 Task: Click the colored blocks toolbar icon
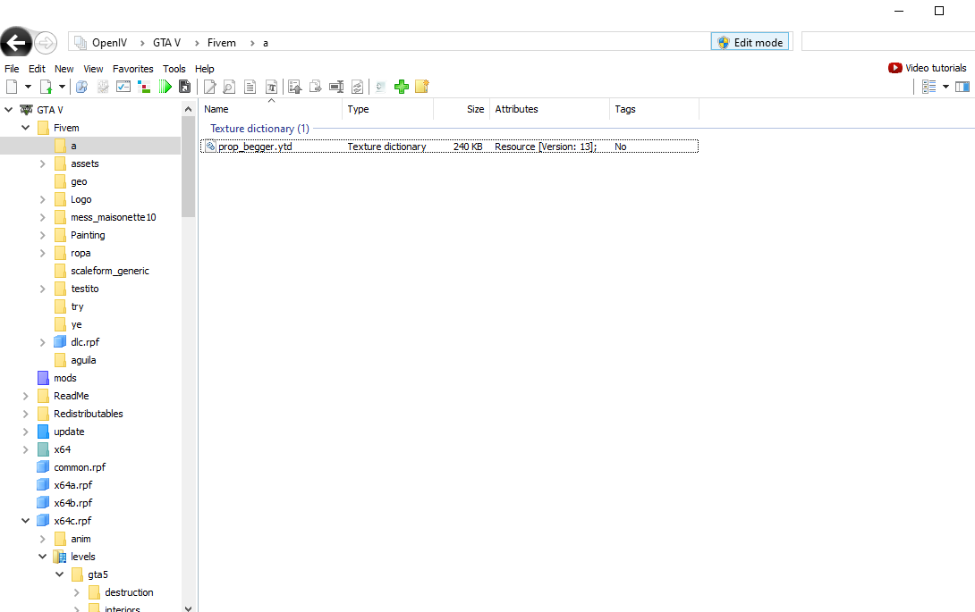(x=144, y=87)
